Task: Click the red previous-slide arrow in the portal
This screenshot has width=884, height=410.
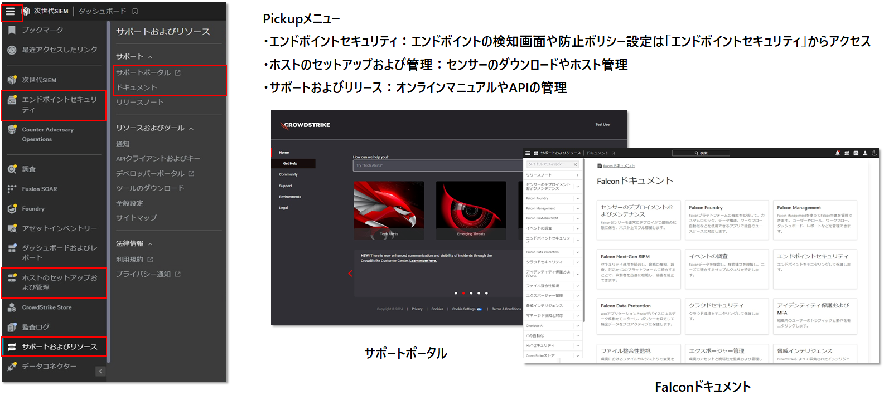Action: click(x=350, y=273)
